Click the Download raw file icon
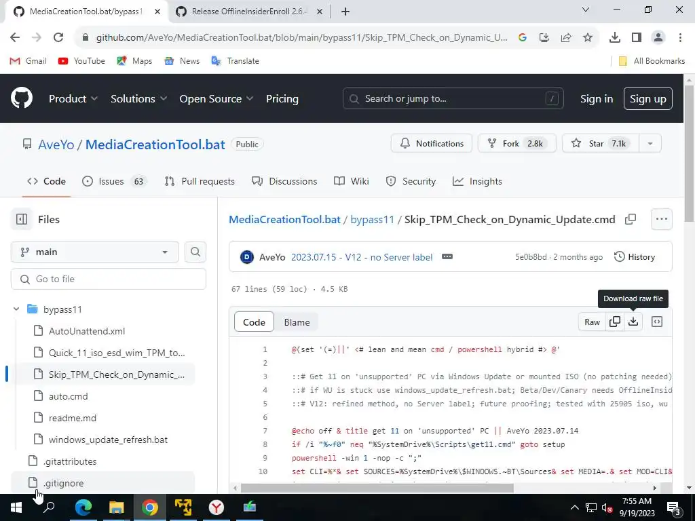This screenshot has height=521, width=695. 633,322
